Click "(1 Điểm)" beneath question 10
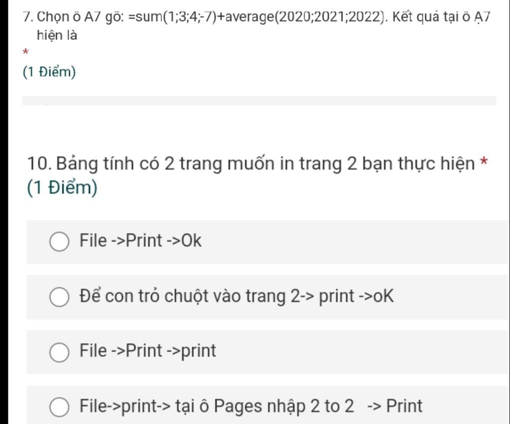The height and width of the screenshot is (424, 510). pos(62,188)
